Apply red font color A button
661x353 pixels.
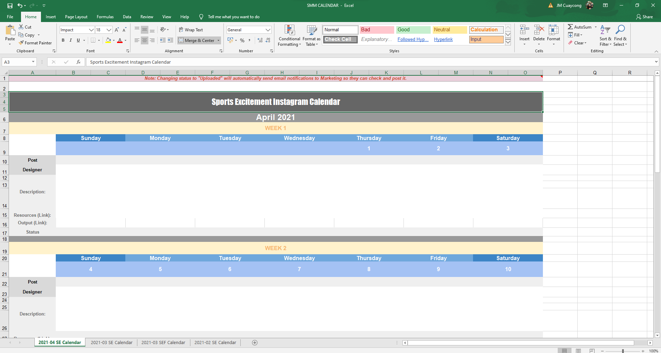pos(120,40)
